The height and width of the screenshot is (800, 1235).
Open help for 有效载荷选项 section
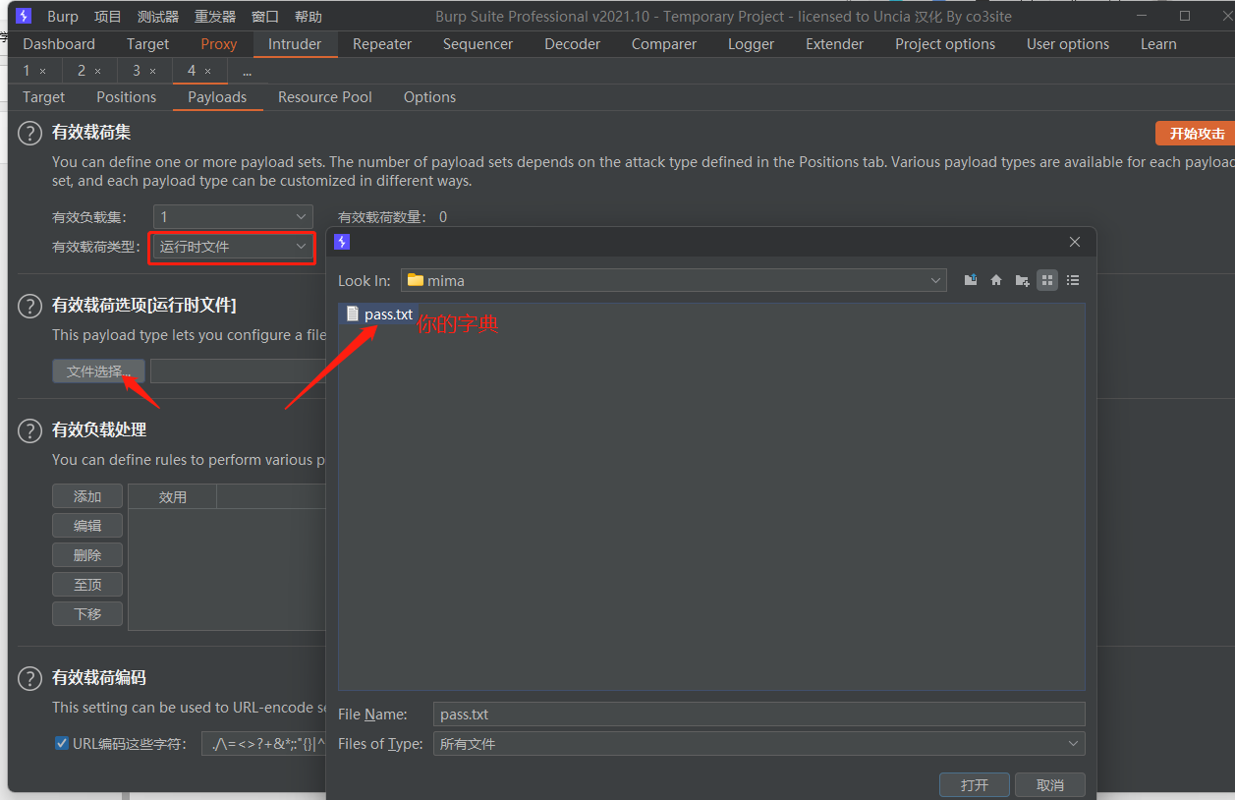click(x=30, y=306)
